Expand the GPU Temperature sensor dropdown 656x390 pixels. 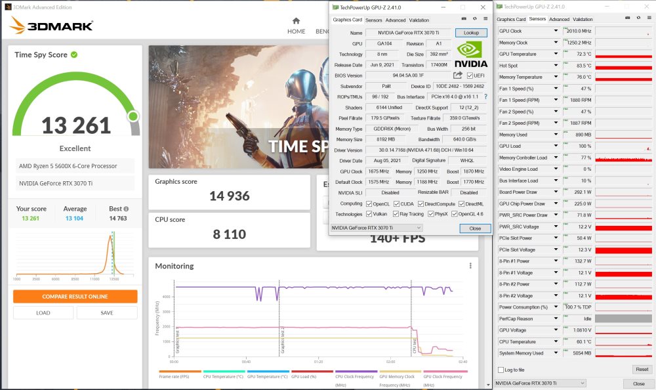point(556,54)
